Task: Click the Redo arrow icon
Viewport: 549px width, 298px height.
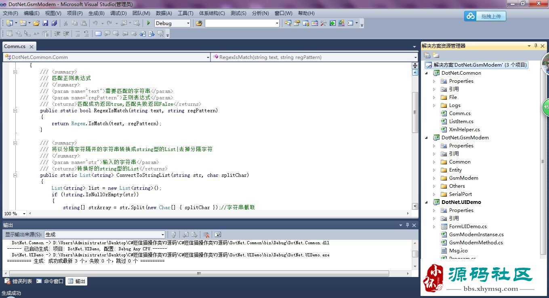Action: [x=109, y=23]
